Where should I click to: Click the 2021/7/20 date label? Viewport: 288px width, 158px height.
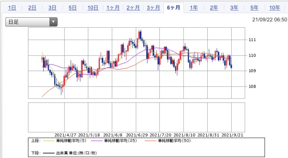pyautogui.click(x=161, y=135)
